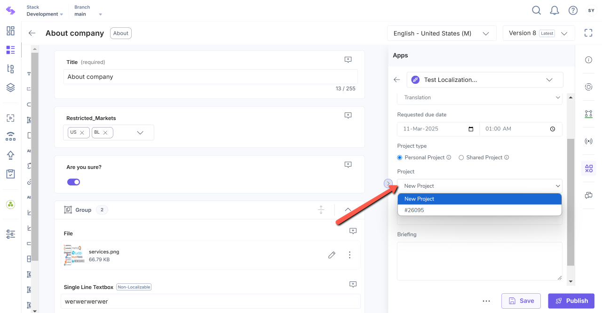This screenshot has width=602, height=313.
Task: Add comment on Single Line Textbox field
Action: pos(353,284)
